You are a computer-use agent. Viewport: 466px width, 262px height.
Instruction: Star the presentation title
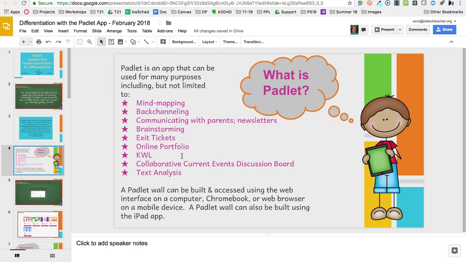pyautogui.click(x=159, y=23)
